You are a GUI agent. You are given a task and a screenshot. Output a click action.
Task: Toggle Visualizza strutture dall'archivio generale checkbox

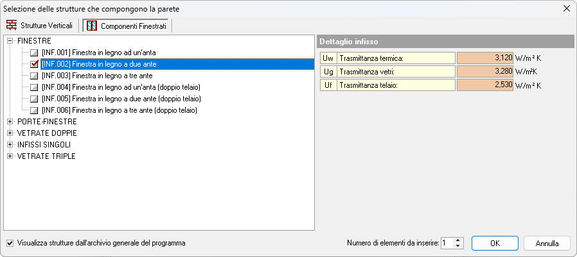point(10,244)
